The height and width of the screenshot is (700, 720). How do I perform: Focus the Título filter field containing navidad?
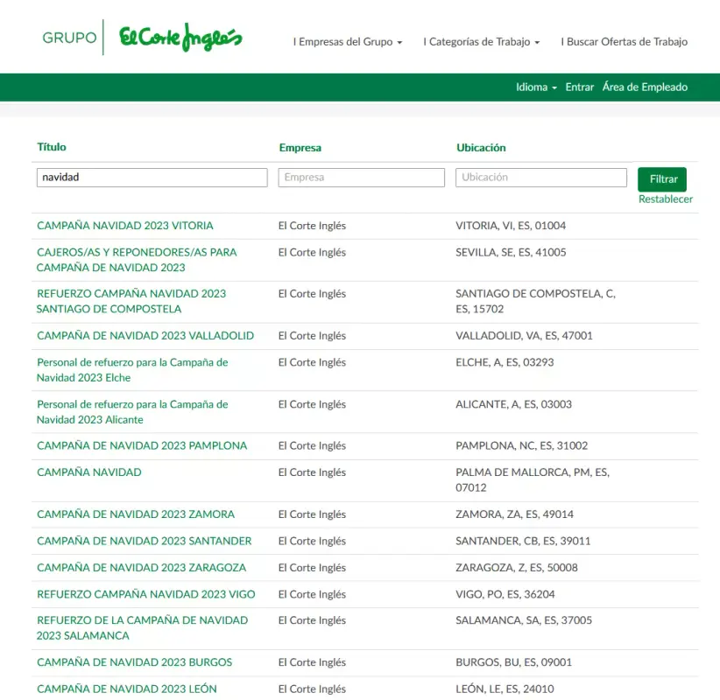tap(152, 178)
